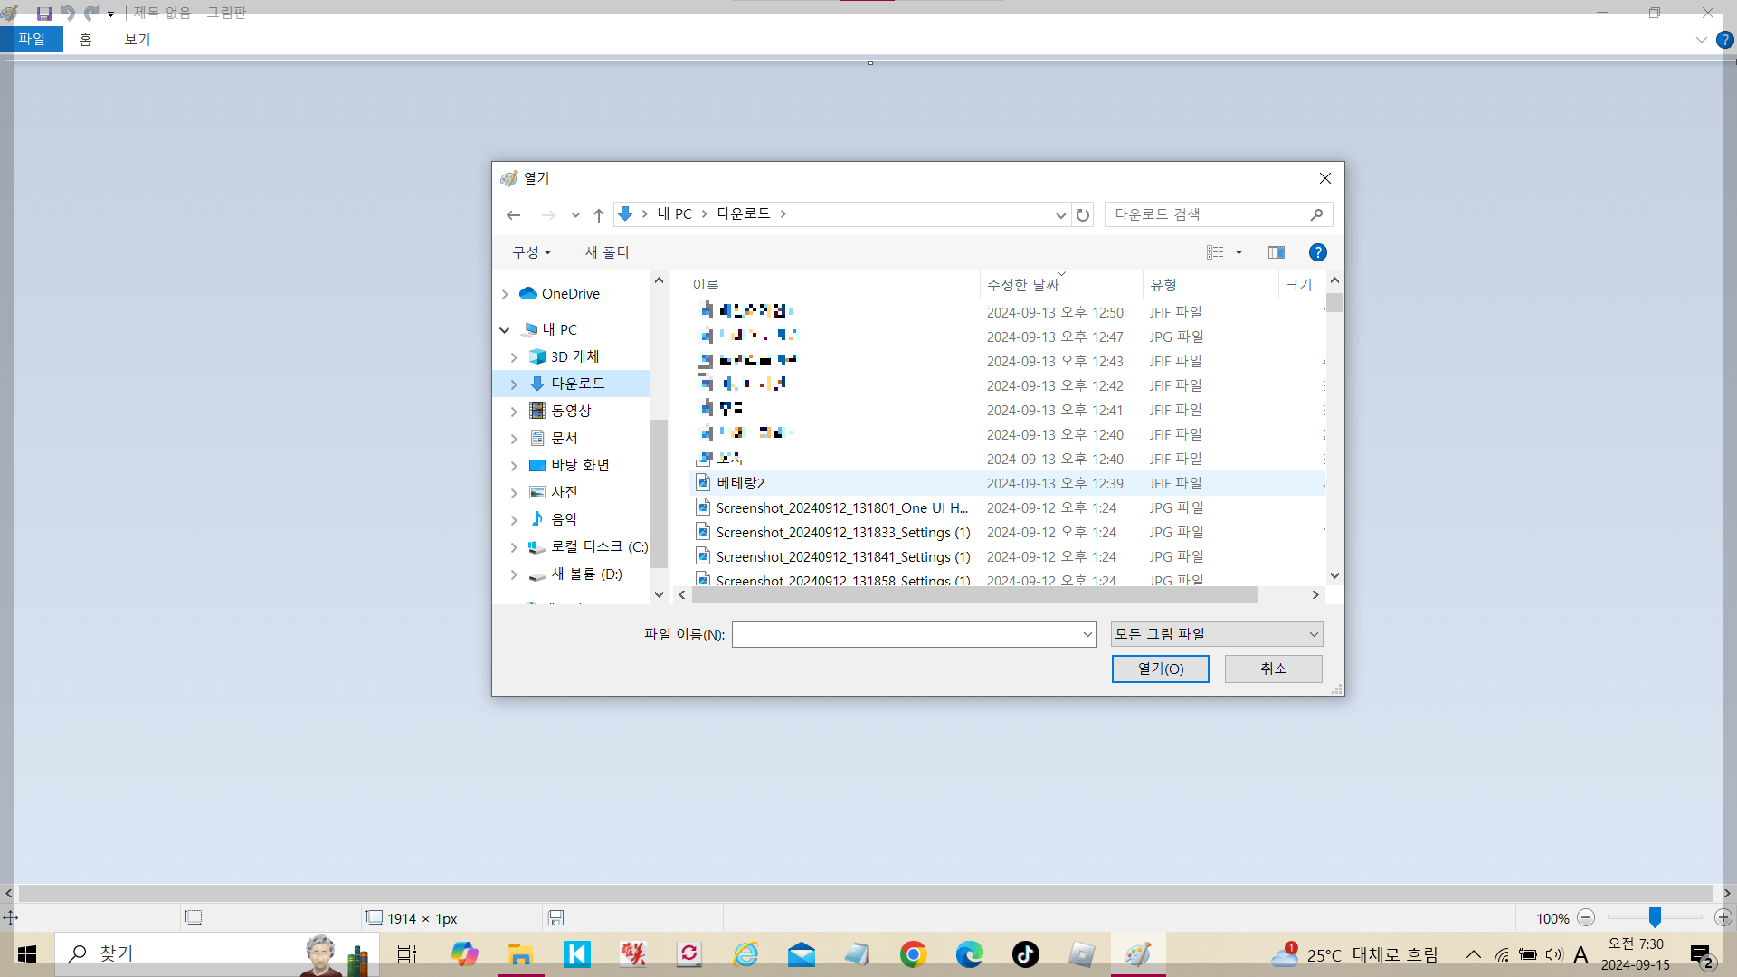Open the 구성 menu

point(531,252)
